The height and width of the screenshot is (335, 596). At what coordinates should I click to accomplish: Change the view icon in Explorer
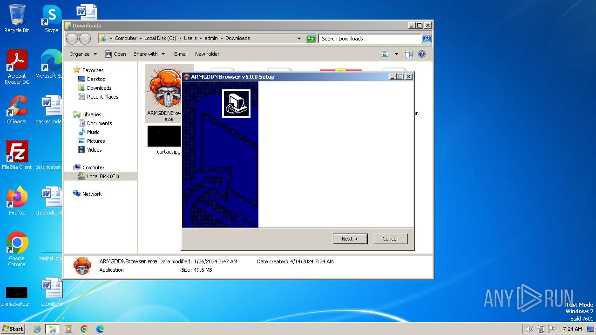385,54
